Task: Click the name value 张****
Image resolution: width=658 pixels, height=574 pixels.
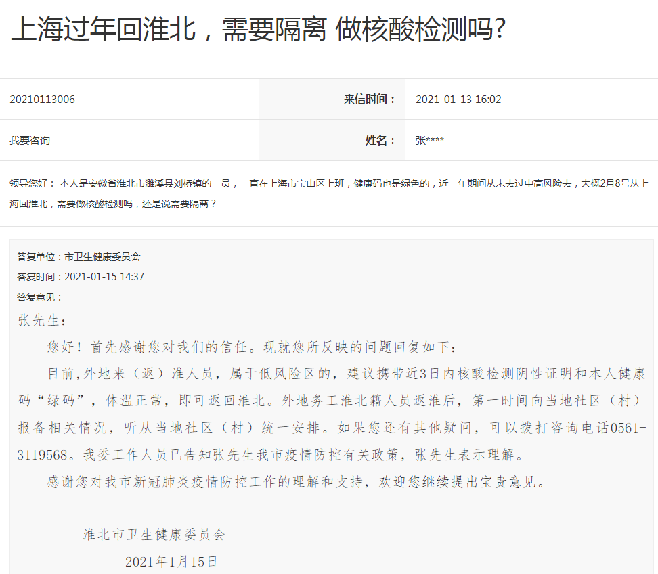Action: (x=429, y=141)
